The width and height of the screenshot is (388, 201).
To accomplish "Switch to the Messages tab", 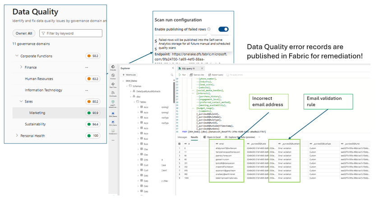I will (182, 137).
